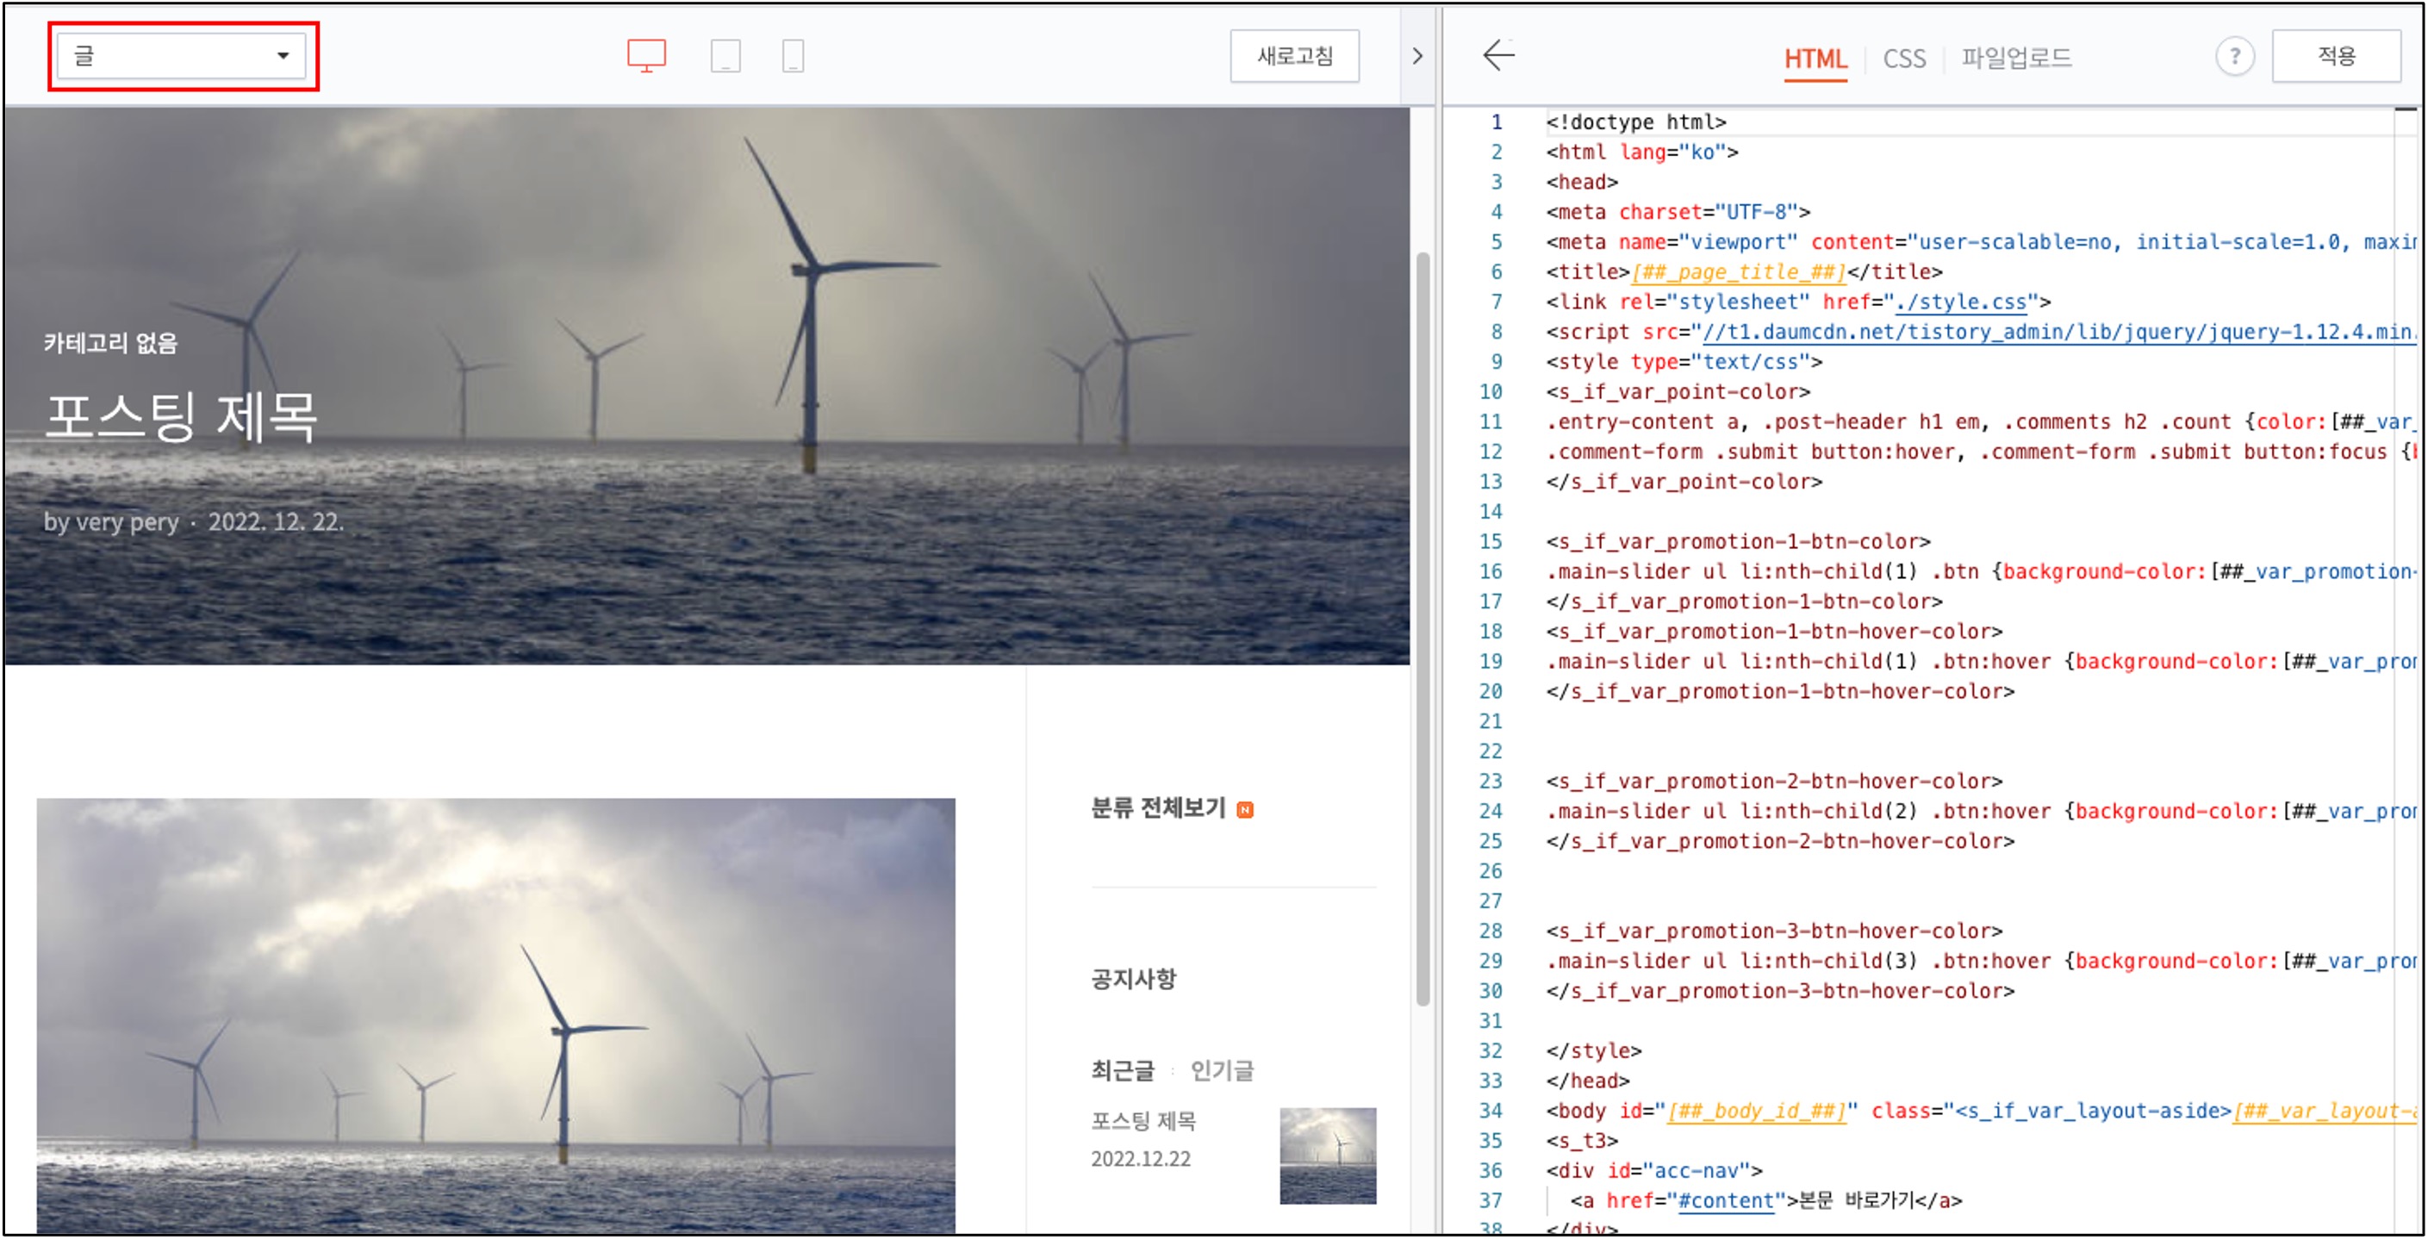Switch to the CSS tab
Viewport: 2428px width, 1240px height.
1904,59
